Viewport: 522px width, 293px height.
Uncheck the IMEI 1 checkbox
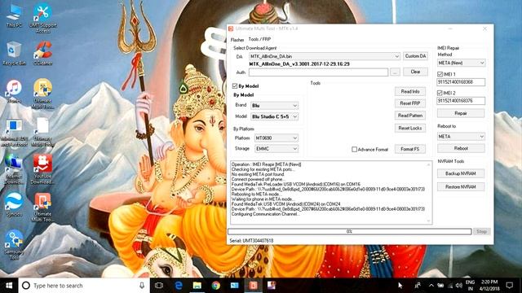440,74
